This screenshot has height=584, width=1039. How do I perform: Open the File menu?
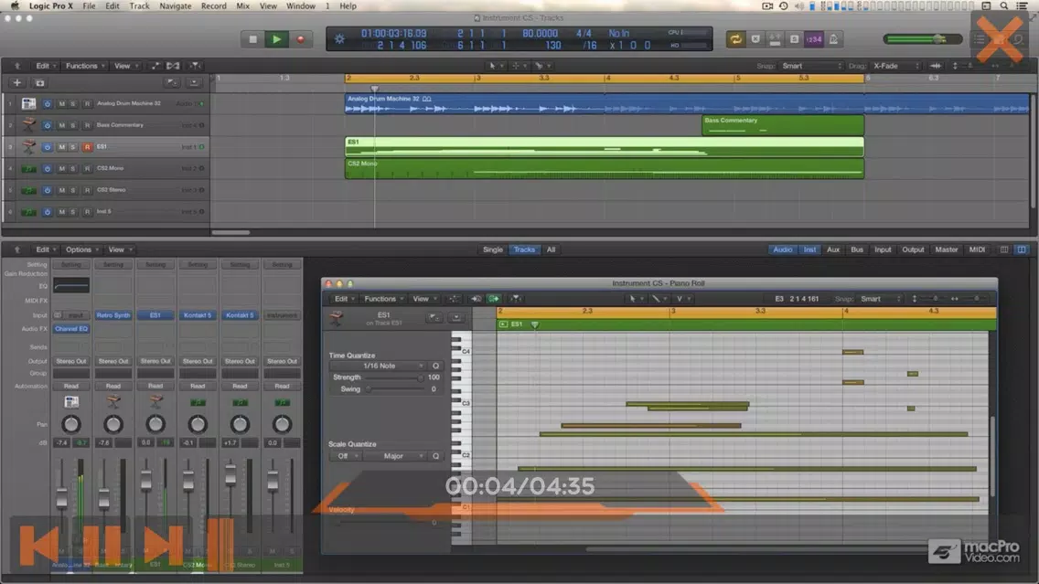pyautogui.click(x=89, y=6)
